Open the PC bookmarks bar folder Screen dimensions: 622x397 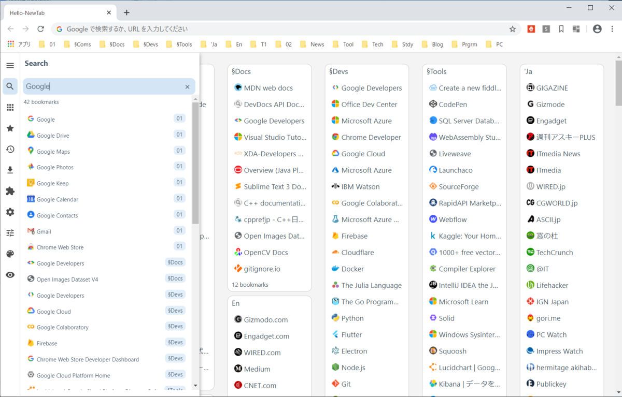(494, 44)
